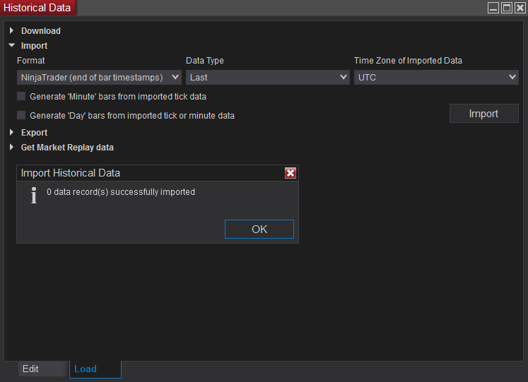Open Time Zone of Imported Data dropdown
Screen dimensions: 528x382
pyautogui.click(x=436, y=78)
